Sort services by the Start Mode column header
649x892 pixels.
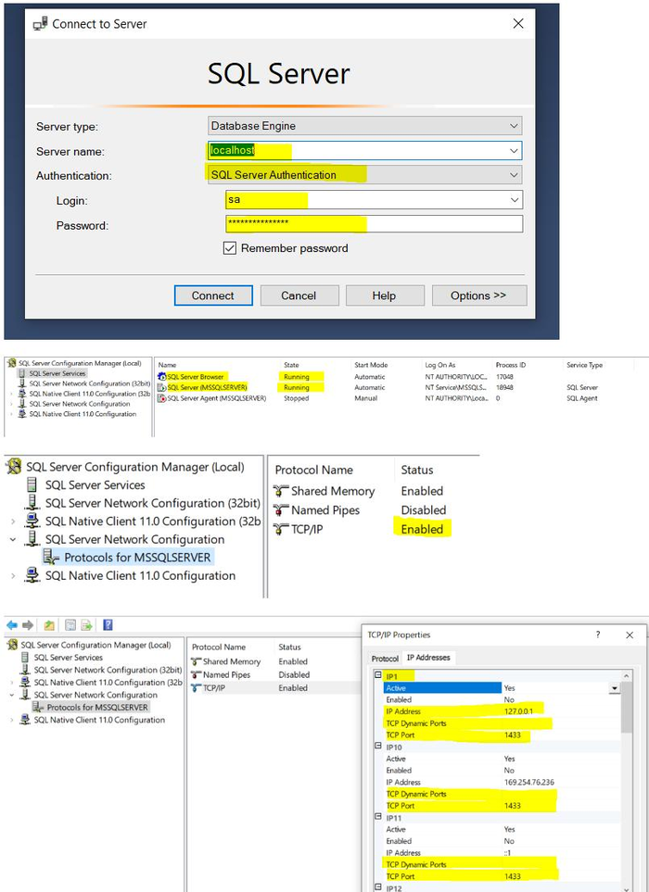371,365
